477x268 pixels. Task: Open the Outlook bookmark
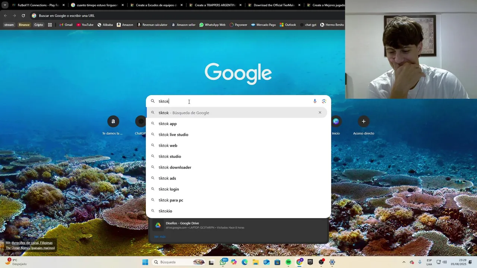click(x=288, y=25)
